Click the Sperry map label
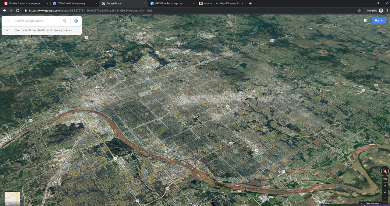This screenshot has height=206, width=390. pyautogui.click(x=52, y=52)
